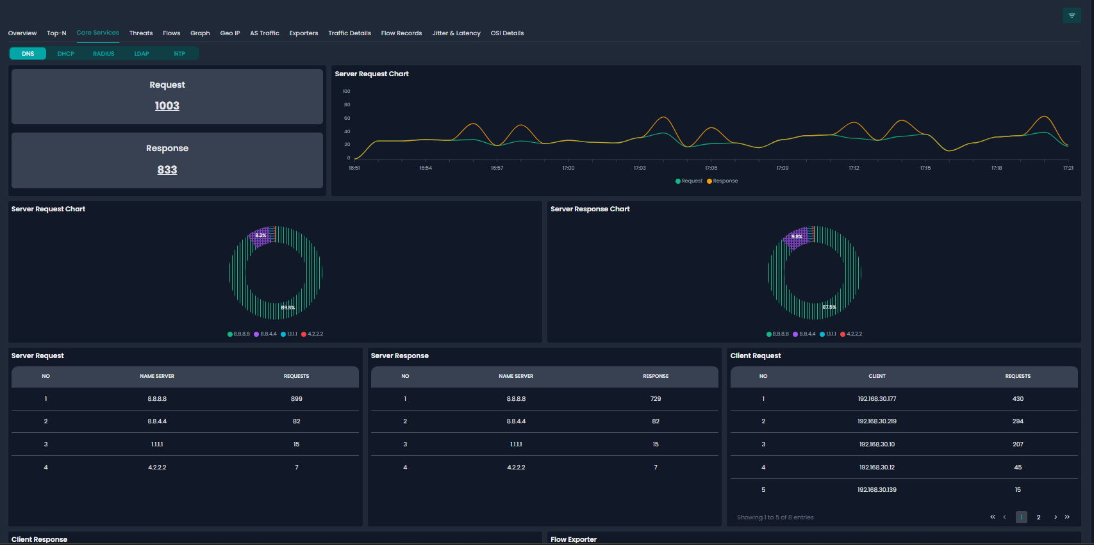Click value 899 in Server Request table
The width and height of the screenshot is (1094, 545).
[297, 399]
